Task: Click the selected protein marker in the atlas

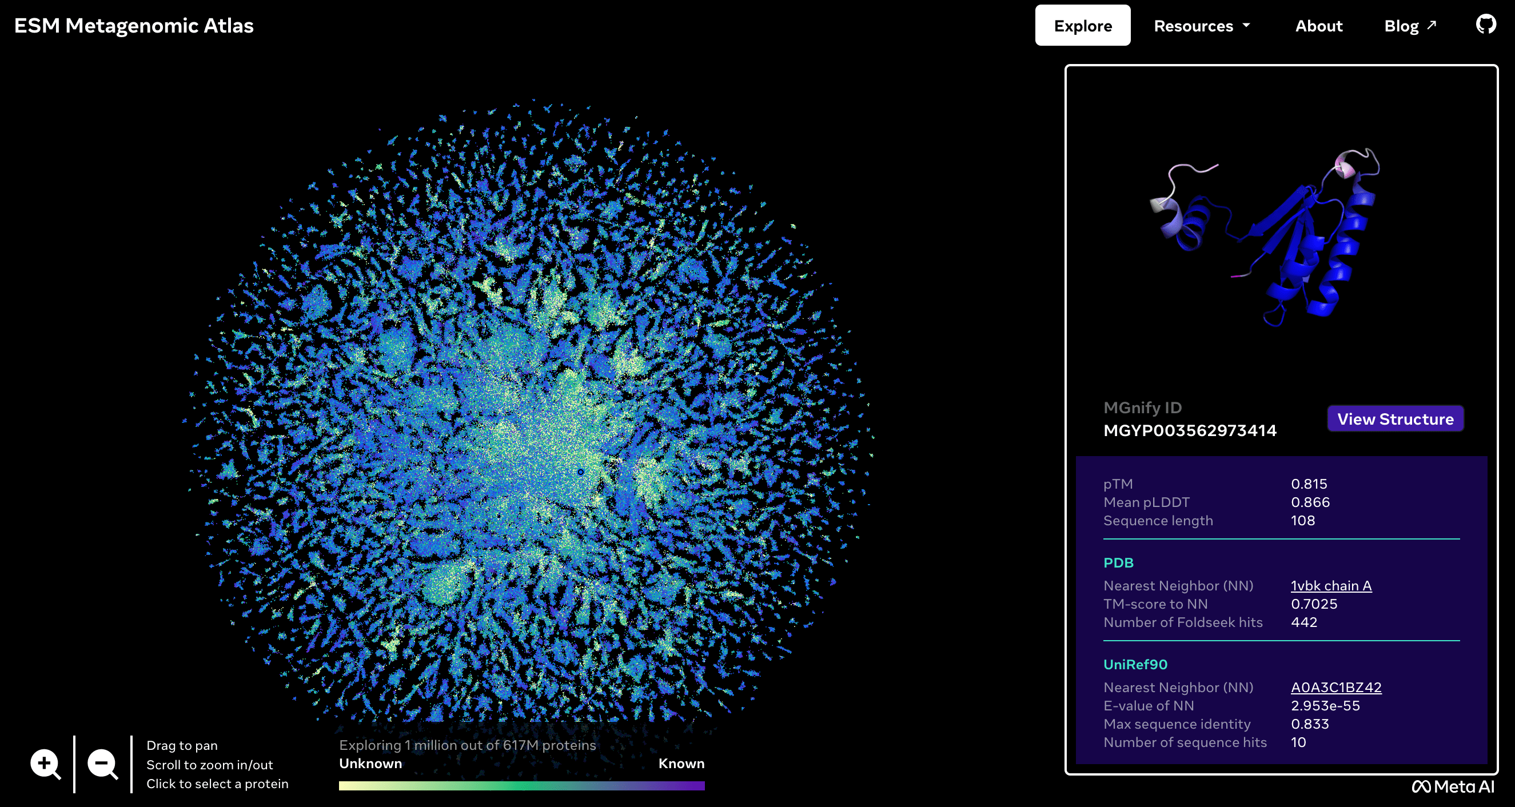Action: pyautogui.click(x=580, y=472)
